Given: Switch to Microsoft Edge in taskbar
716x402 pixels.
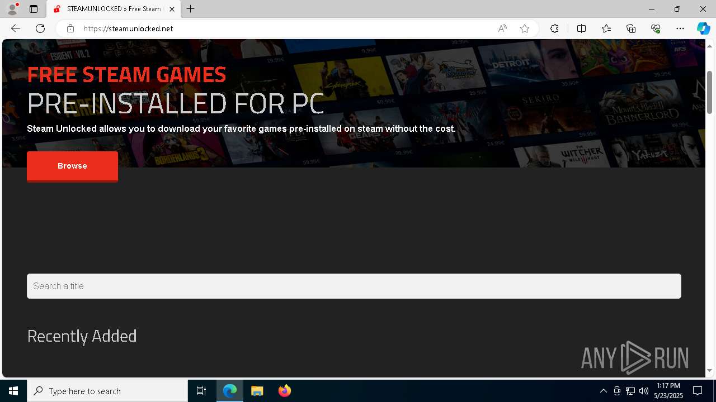Looking at the screenshot, I should (230, 391).
